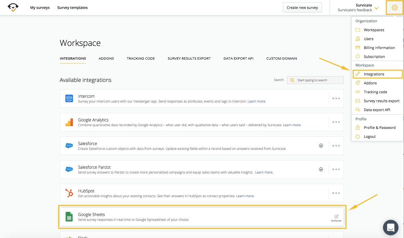Open the Intercom three-dot options menu

[x=336, y=98]
